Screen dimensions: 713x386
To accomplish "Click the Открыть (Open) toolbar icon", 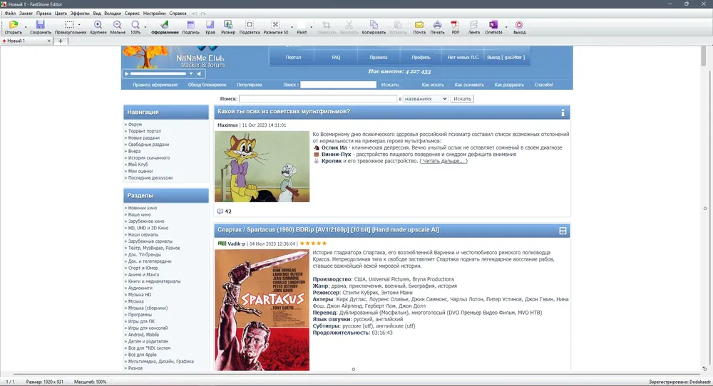I will point(13,27).
